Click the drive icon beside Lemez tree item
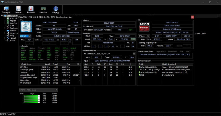The width and height of the screenshot is (221, 116). 8,33
